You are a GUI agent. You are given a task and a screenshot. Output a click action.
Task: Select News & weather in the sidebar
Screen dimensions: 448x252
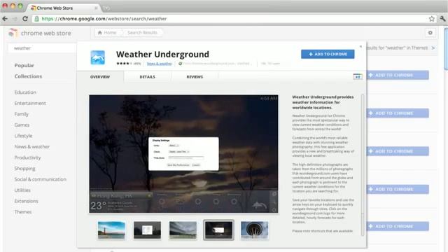coord(32,146)
